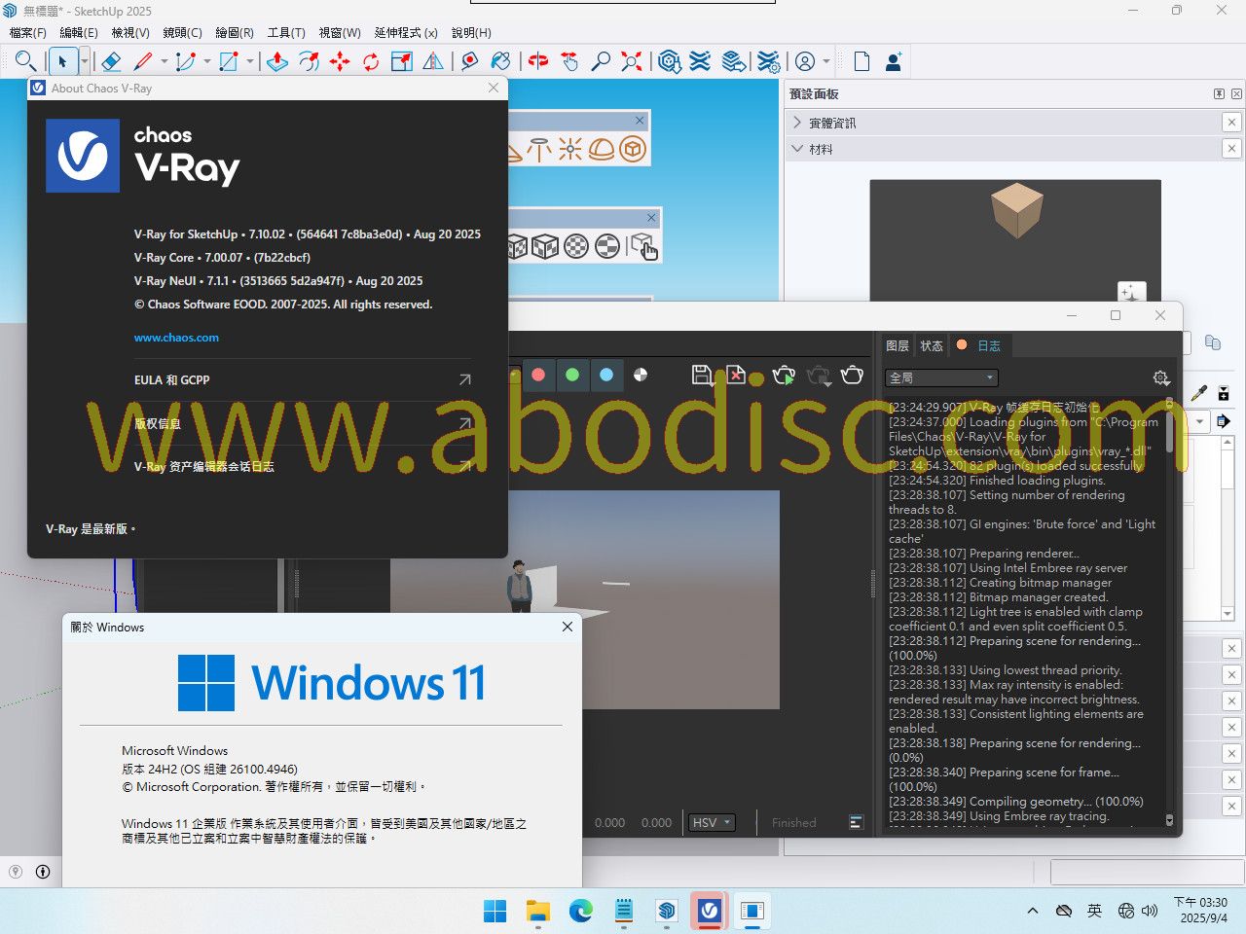Open the 編輯(E) menu
The image size is (1246, 934).
(79, 32)
